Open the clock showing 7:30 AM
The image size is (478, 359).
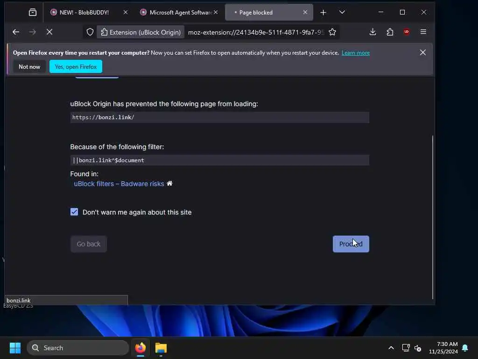click(x=443, y=348)
